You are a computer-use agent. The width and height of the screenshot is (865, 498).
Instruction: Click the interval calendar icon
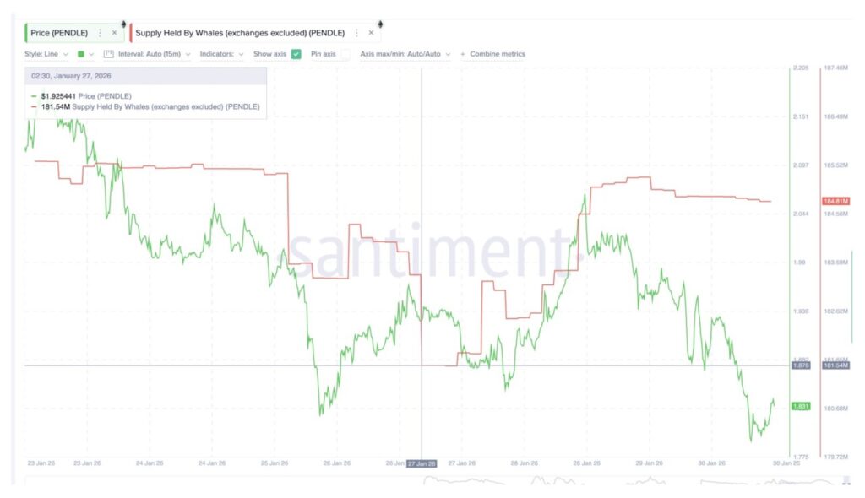pyautogui.click(x=108, y=54)
